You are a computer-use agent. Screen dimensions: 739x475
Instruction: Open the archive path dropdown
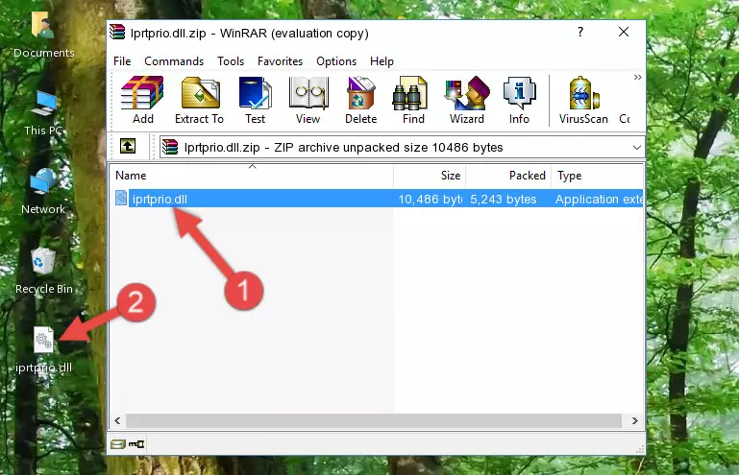pos(637,148)
